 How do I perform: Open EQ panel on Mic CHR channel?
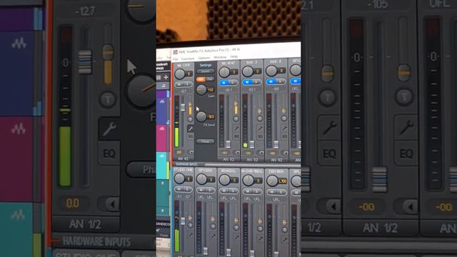(x=191, y=136)
